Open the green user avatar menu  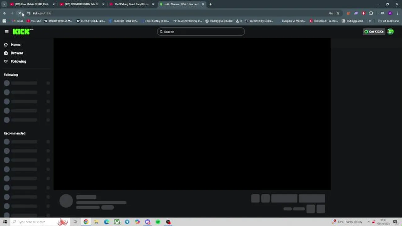(x=390, y=32)
